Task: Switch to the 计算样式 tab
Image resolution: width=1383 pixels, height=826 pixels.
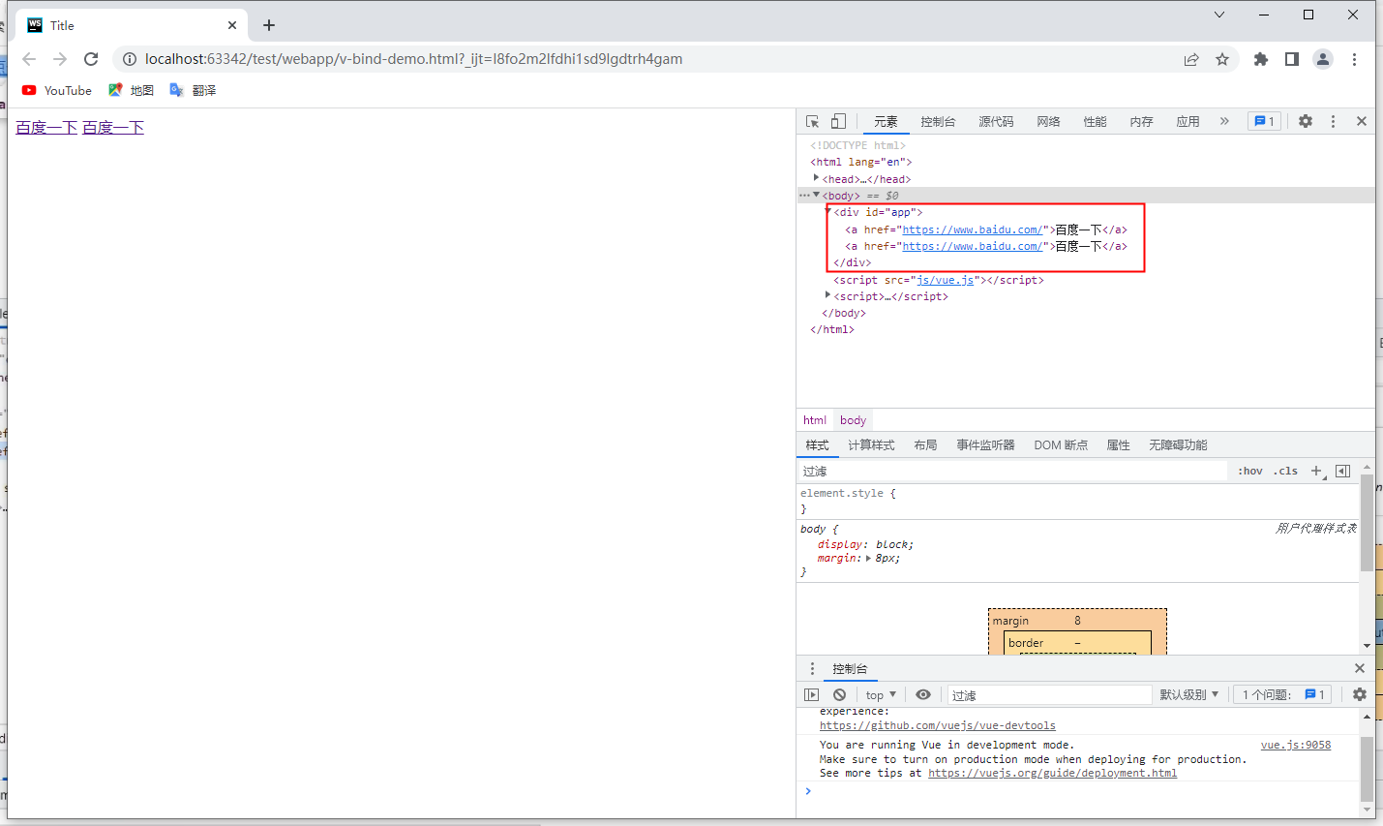Action: point(871,445)
